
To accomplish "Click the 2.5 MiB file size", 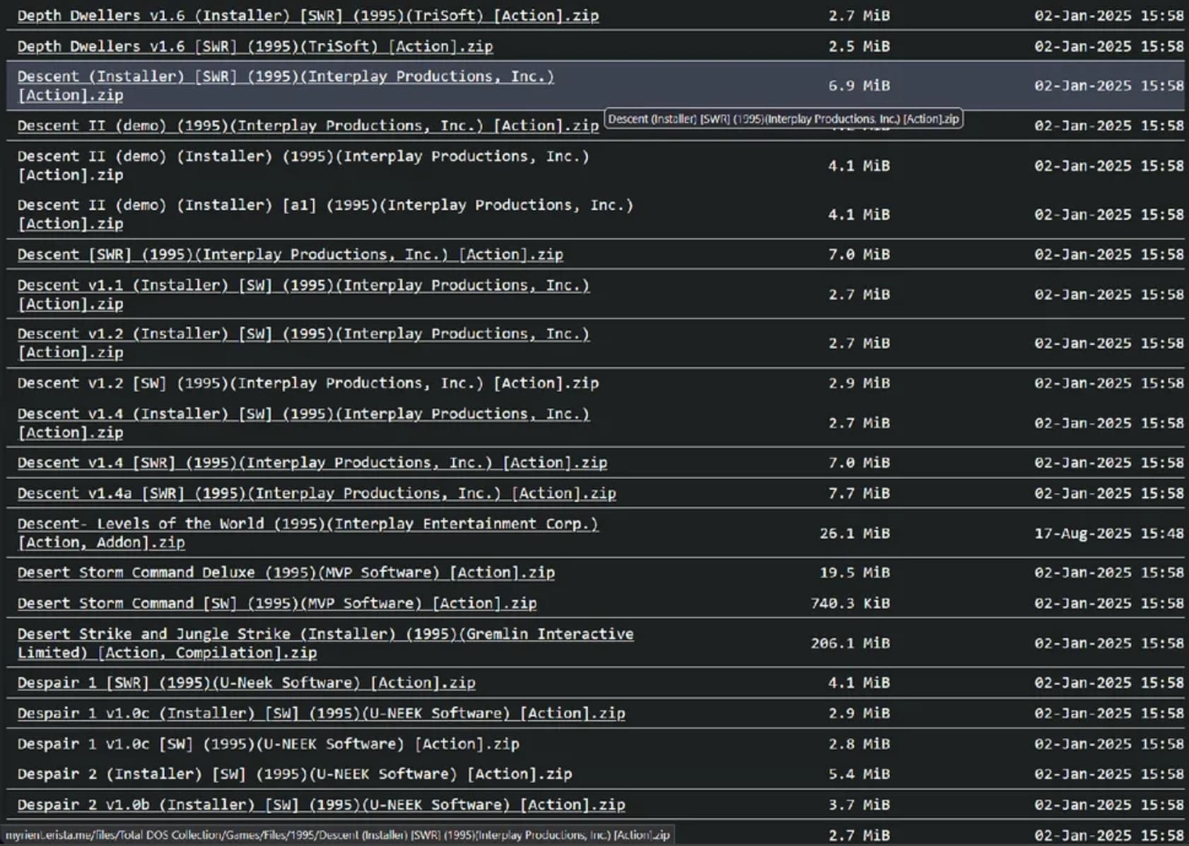I will [859, 47].
